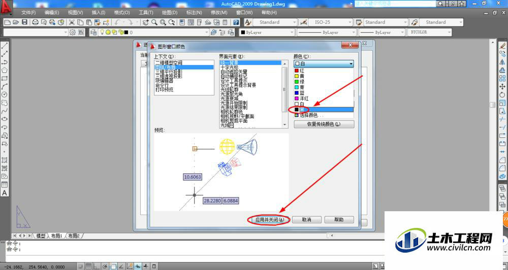The height and width of the screenshot is (270, 508).
Task: Open the BYCOLOR plot style dropdown
Action: pyautogui.click(x=429, y=32)
